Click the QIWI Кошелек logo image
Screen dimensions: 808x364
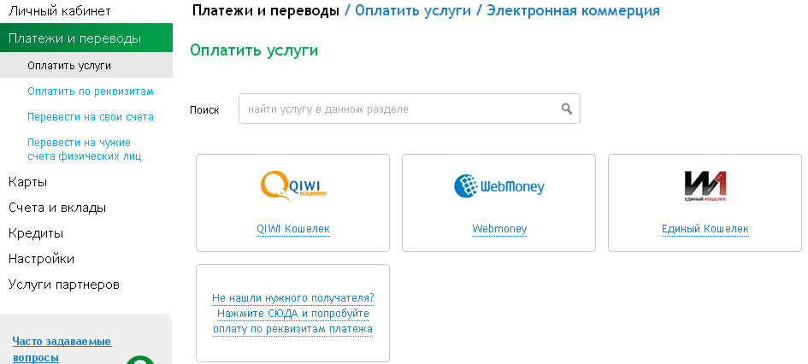point(293,186)
